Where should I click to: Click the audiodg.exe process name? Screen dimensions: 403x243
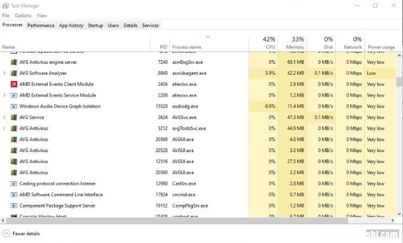[x=185, y=106]
